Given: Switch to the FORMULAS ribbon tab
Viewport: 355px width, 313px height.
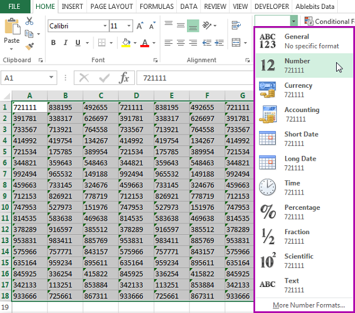Looking at the screenshot, I should (157, 7).
